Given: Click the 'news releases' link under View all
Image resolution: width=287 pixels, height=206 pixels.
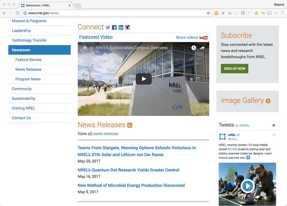Looking at the screenshot, I should (106, 134).
